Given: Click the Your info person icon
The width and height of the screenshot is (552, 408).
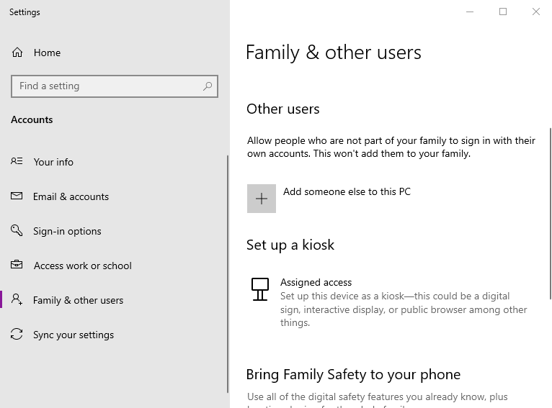Looking at the screenshot, I should coord(17,162).
